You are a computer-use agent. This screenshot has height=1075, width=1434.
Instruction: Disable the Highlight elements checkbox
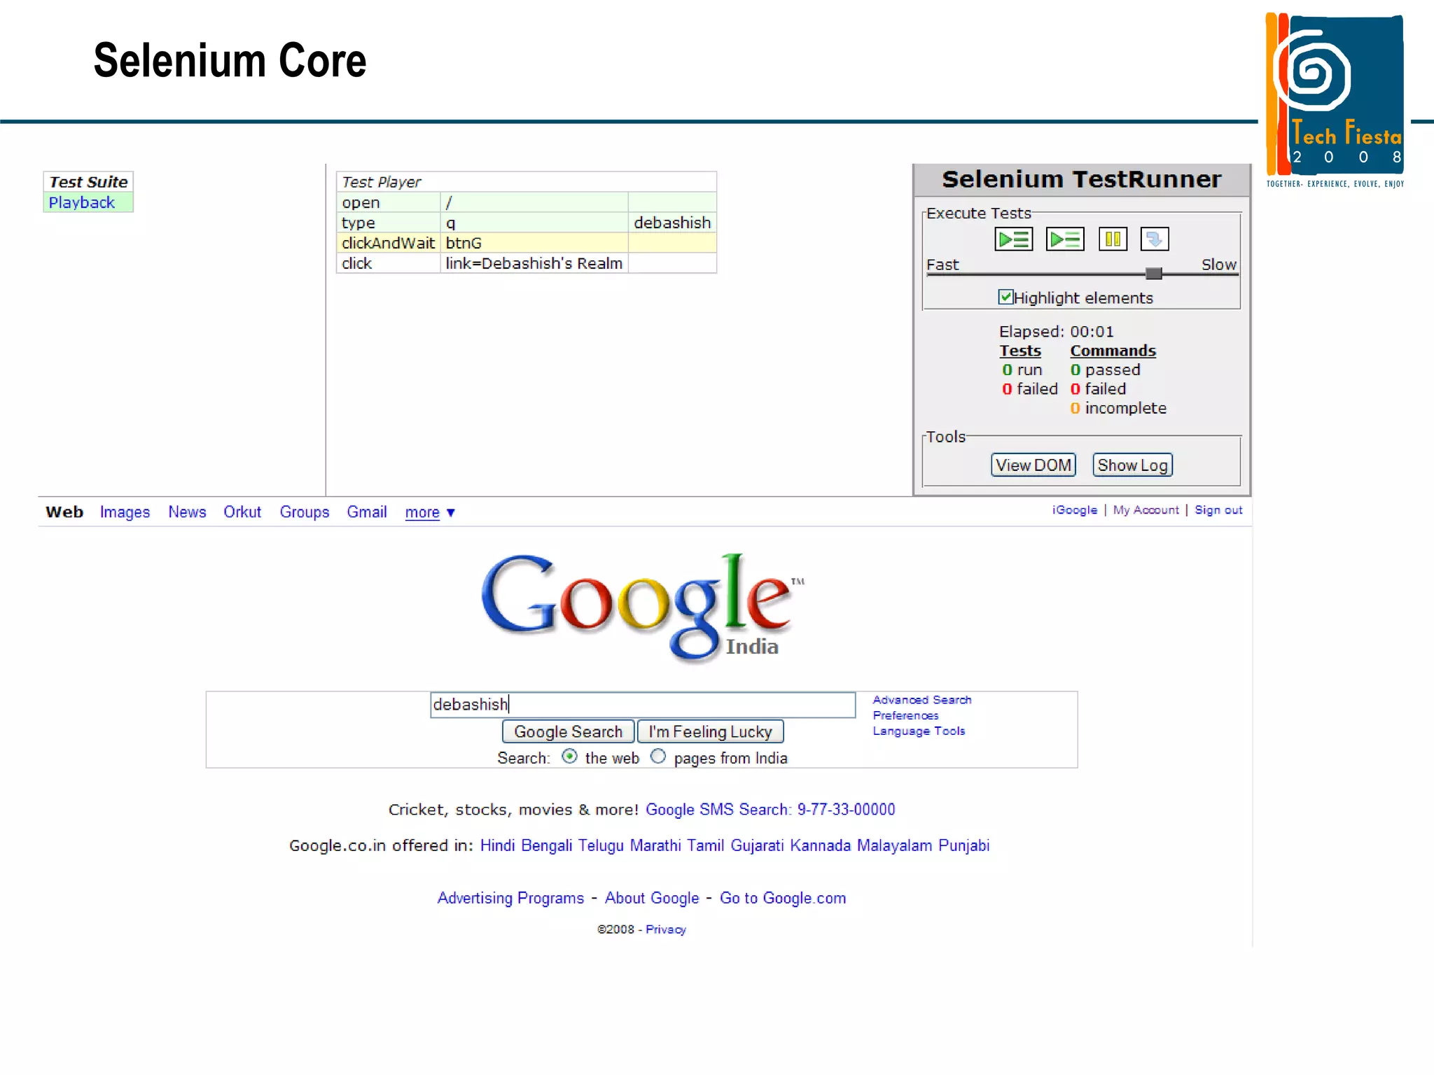(x=1005, y=297)
